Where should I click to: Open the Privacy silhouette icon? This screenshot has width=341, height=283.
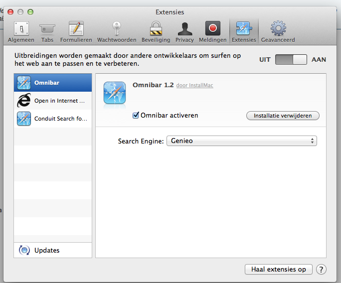tap(184, 29)
